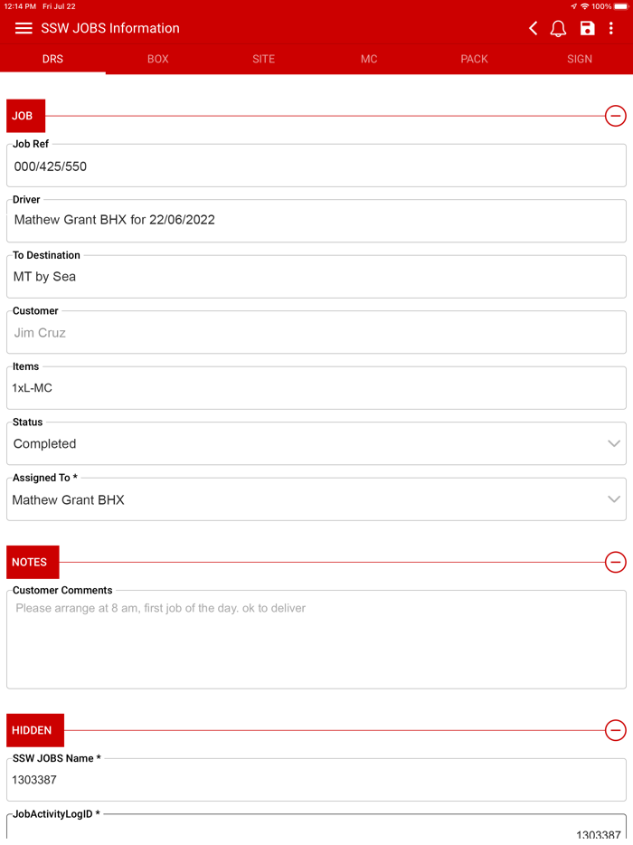Edit the Driver field

[316, 221]
